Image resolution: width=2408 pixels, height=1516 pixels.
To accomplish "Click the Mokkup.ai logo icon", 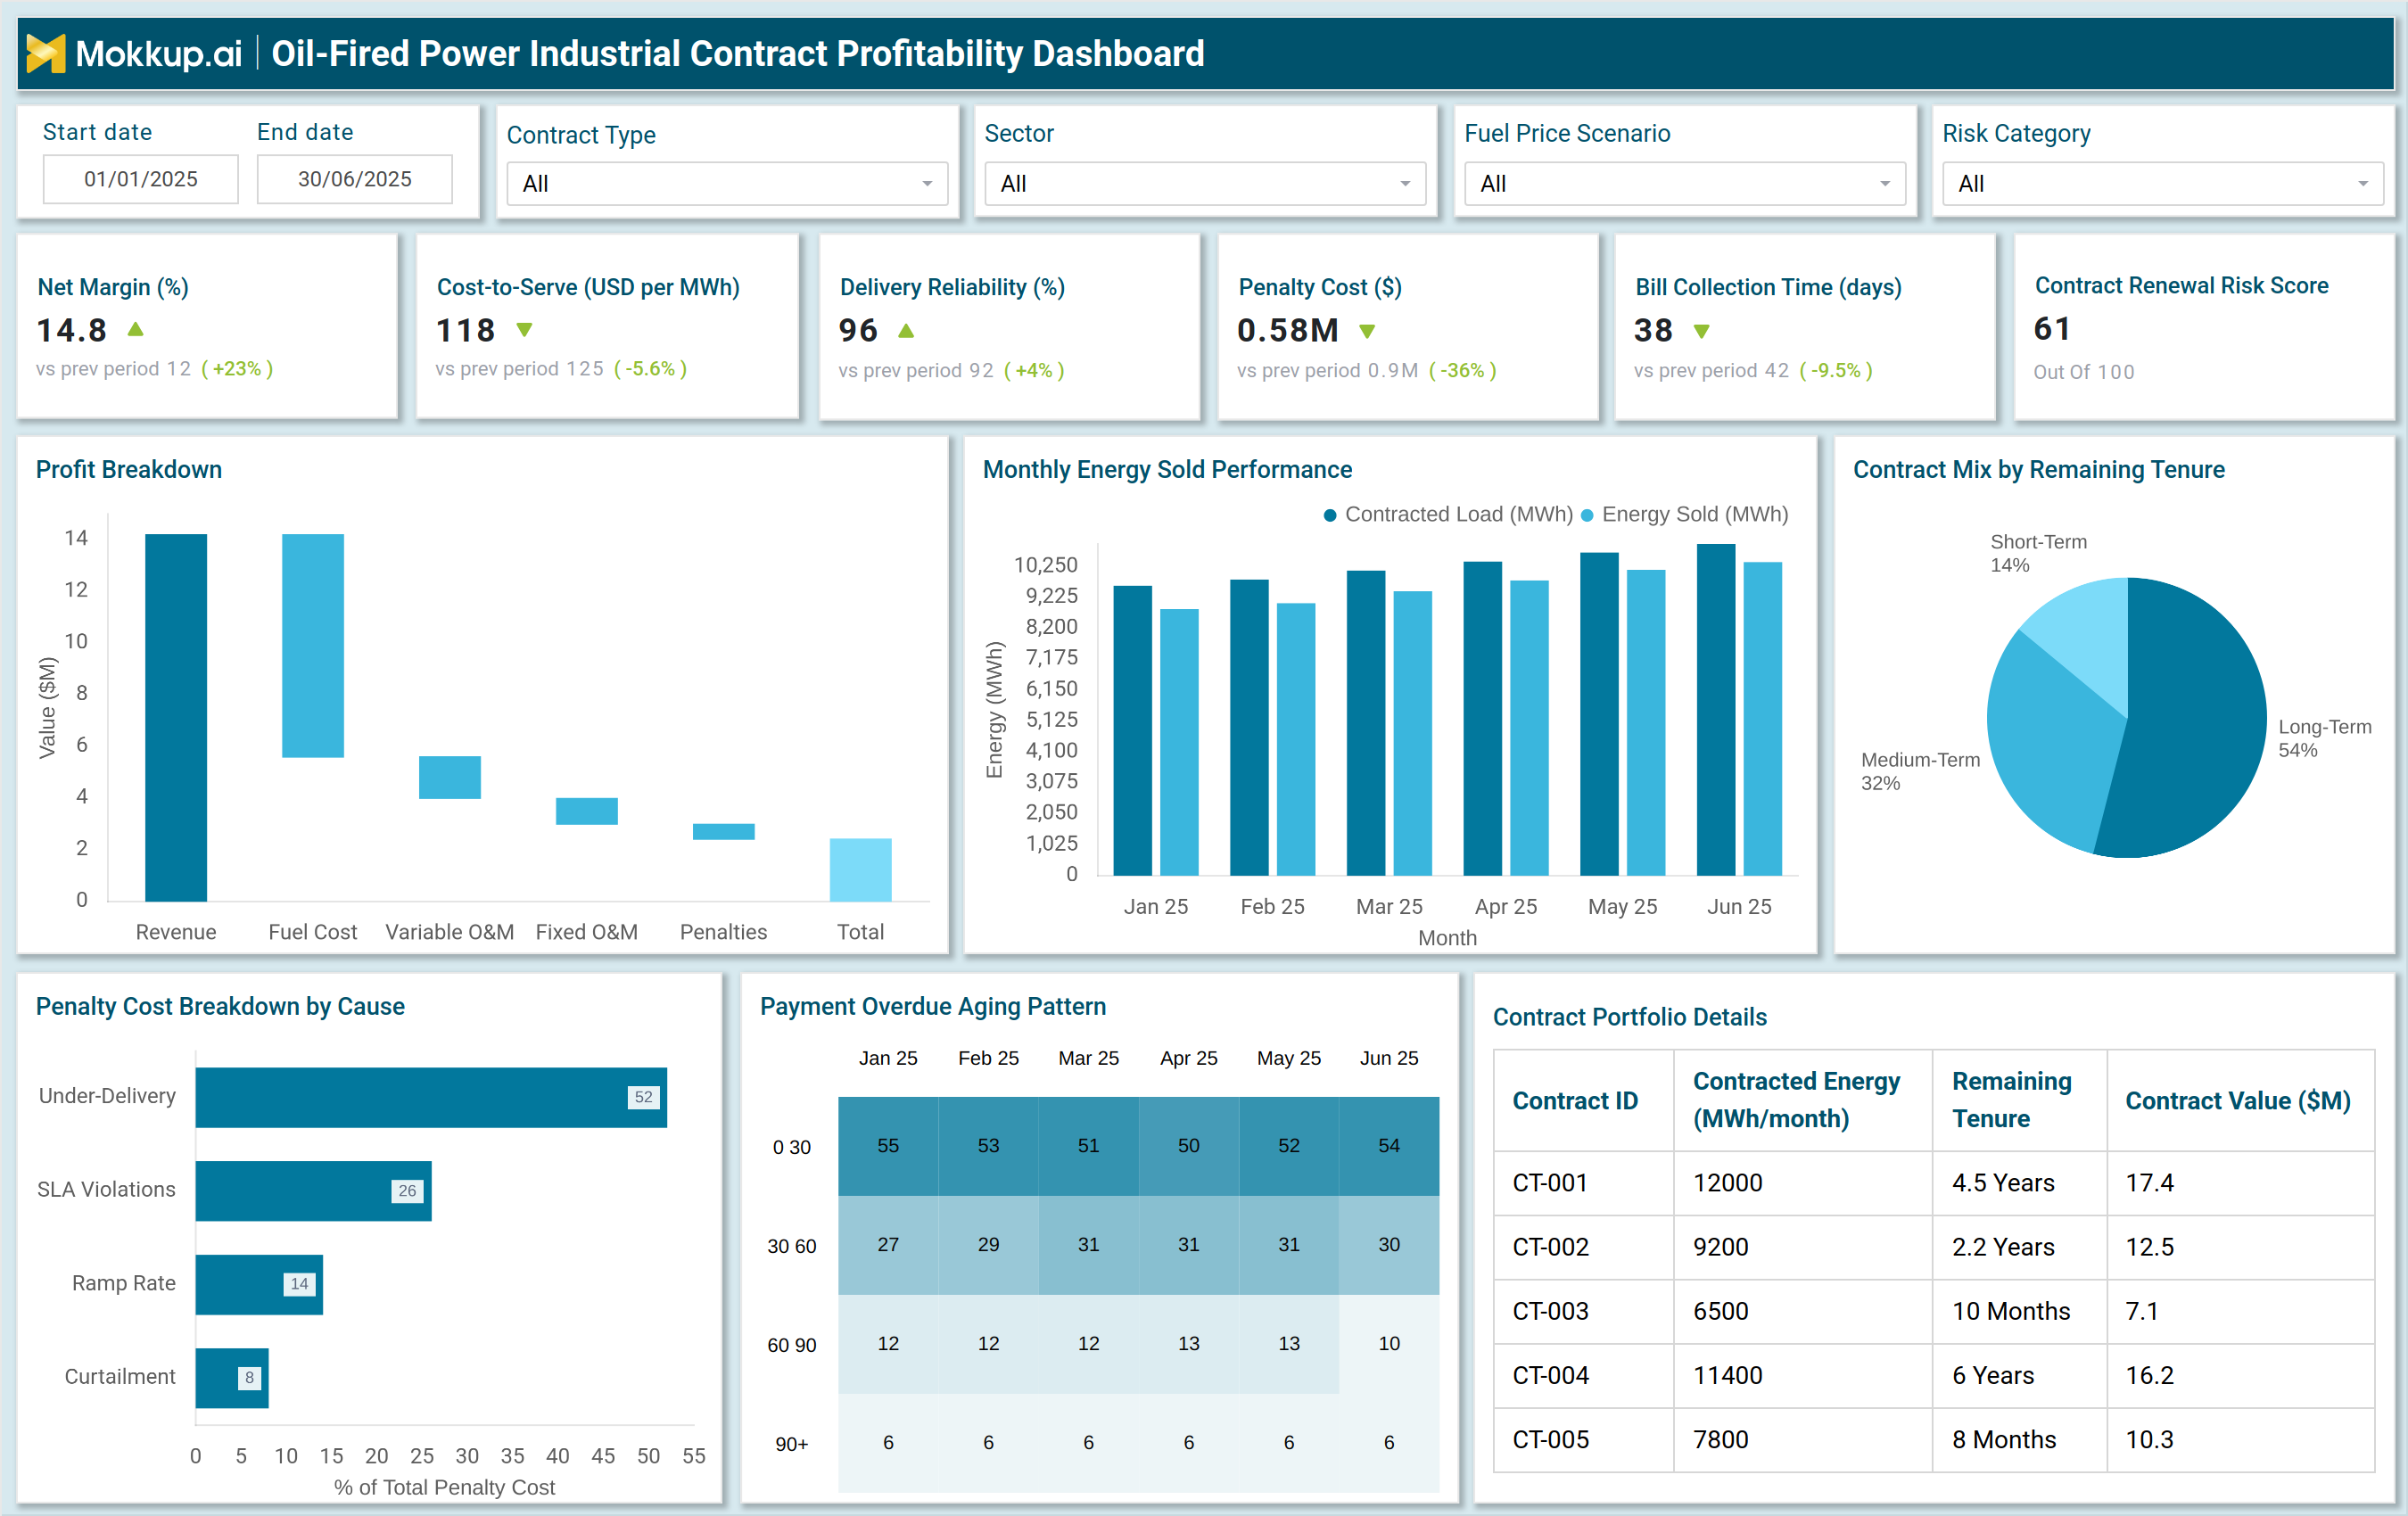I will pyautogui.click(x=45, y=53).
